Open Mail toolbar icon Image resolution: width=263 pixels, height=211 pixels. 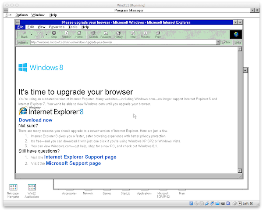pyautogui.click(x=133, y=34)
